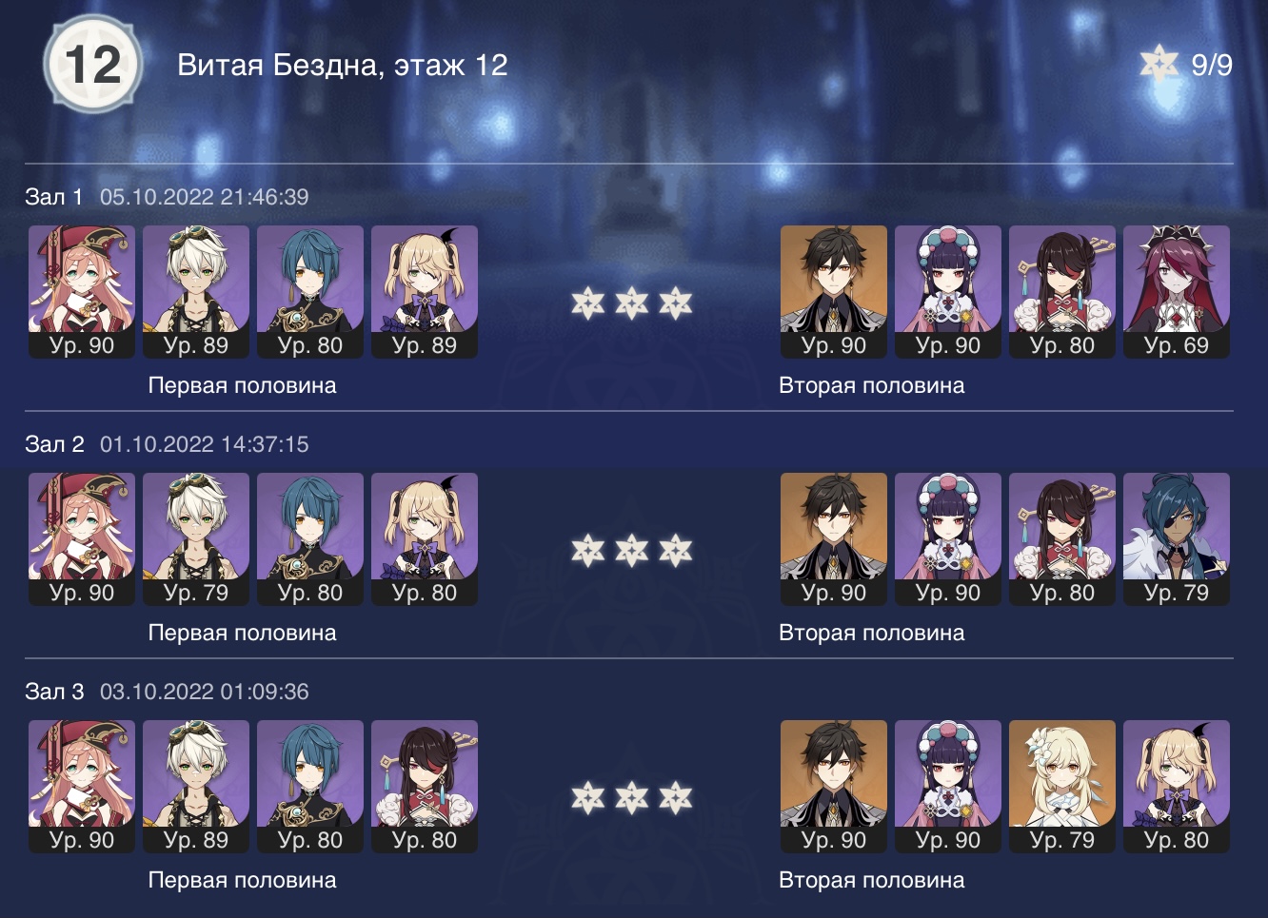
Task: Click Вторая половина label in chamber 2
Action: (872, 633)
